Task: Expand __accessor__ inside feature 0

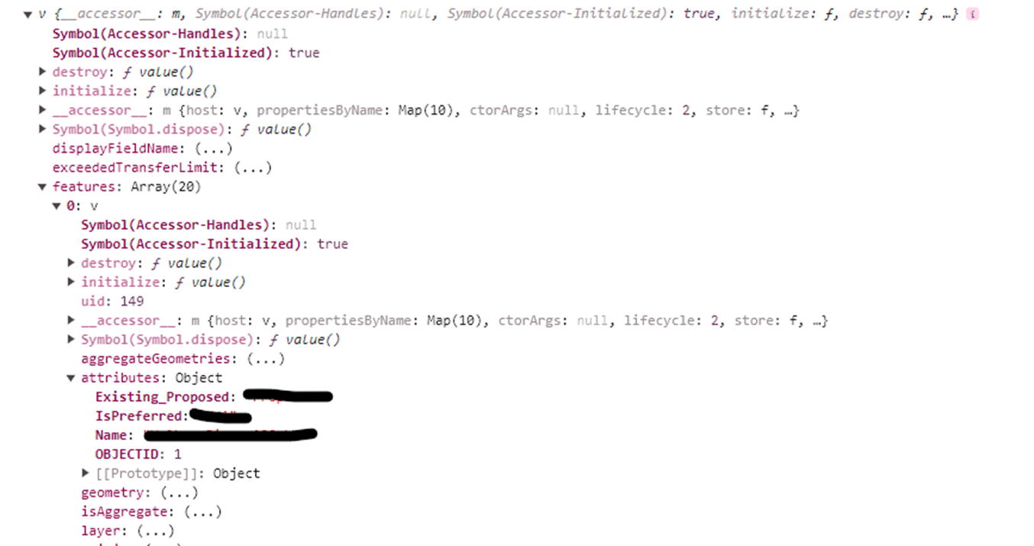Action: click(71, 320)
